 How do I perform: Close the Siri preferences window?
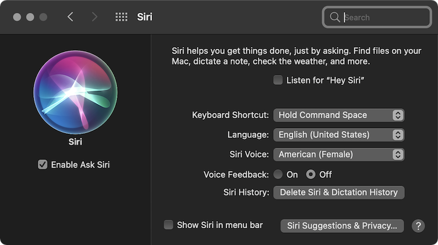17,17
